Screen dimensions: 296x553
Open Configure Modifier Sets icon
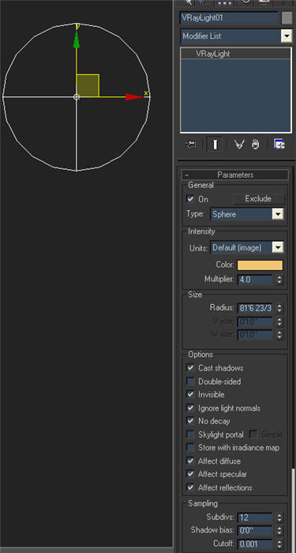279,144
